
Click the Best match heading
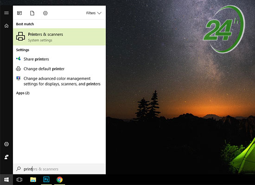pos(25,24)
